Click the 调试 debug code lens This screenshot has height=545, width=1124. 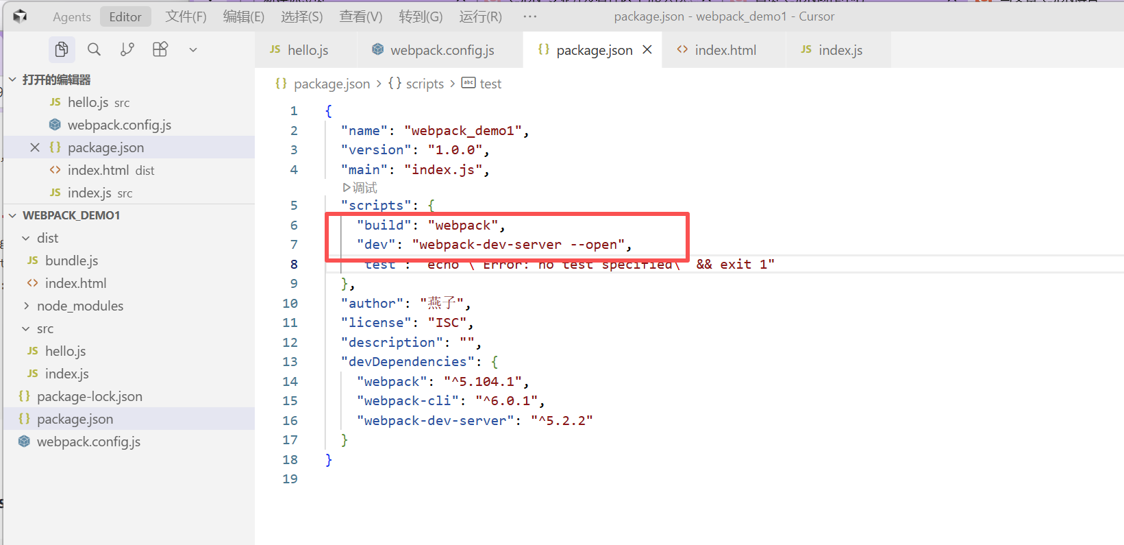(x=360, y=188)
